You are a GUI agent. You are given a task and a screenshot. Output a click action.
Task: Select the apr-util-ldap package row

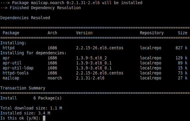pos(95,68)
